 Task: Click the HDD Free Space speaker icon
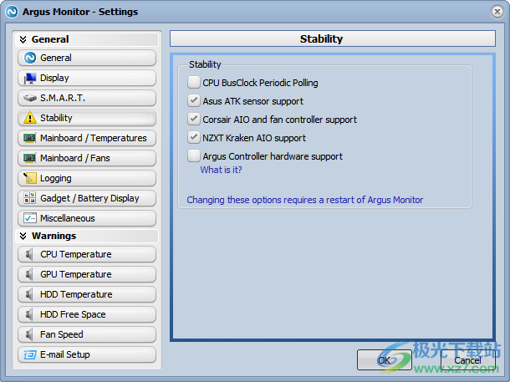pos(29,314)
